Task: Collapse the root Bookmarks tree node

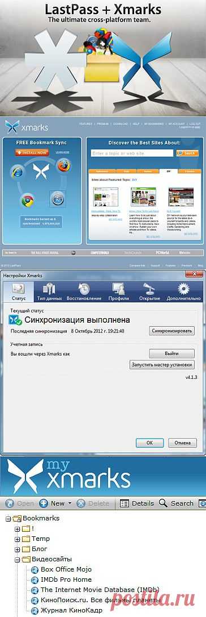Action: [x=8, y=519]
